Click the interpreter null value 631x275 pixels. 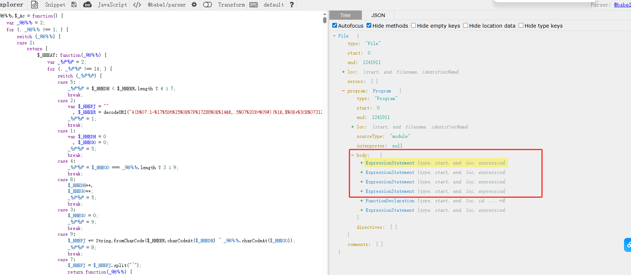(397, 146)
